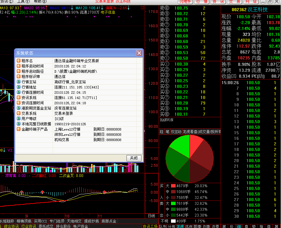
Task: Click the icon beside 用户等级 row
Action: 19,118
